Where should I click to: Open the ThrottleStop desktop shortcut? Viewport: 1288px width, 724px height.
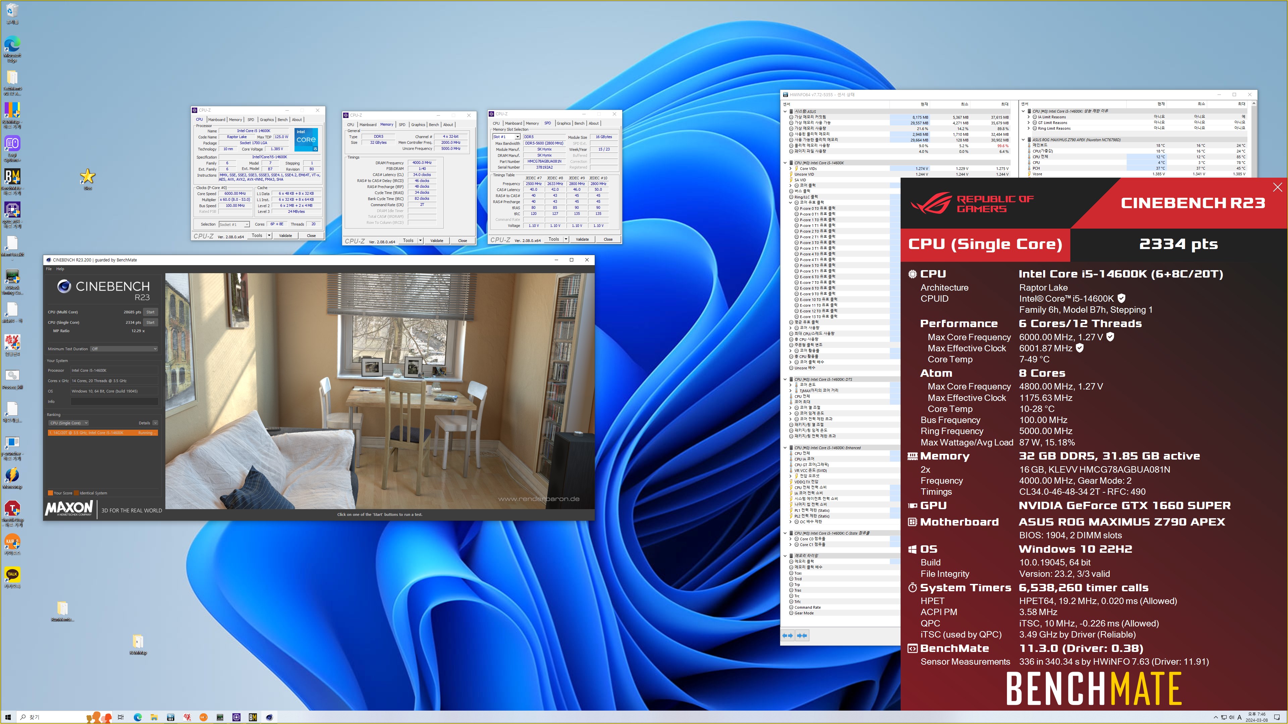point(12,513)
